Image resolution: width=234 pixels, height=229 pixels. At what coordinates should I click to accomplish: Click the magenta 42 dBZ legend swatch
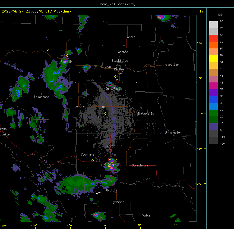213,86
